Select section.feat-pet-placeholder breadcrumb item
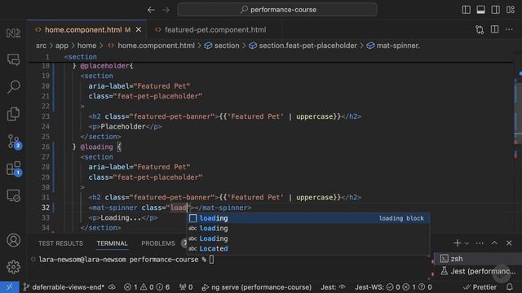Image resolution: width=522 pixels, height=293 pixels. 307,46
